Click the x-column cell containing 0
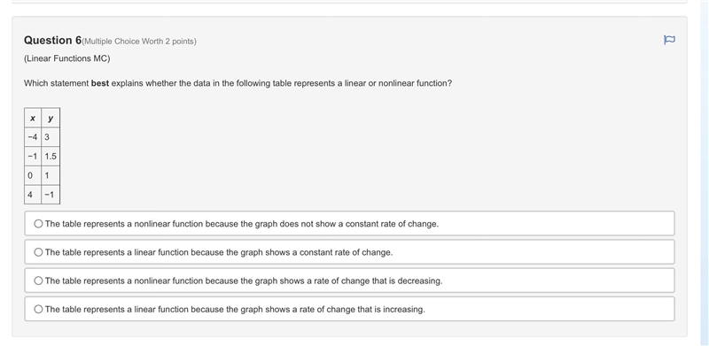Viewport: 709px width, 346px height. coord(33,175)
